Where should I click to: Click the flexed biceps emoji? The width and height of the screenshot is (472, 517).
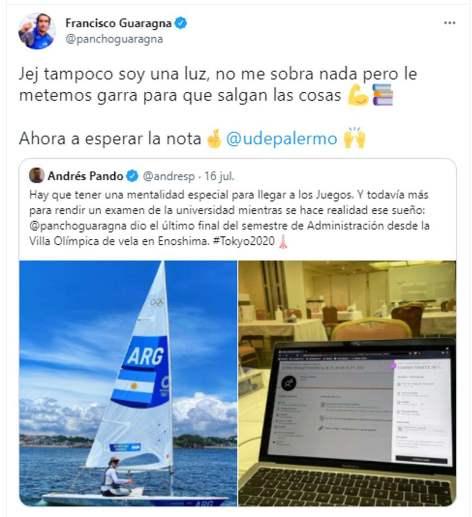pyautogui.click(x=358, y=95)
